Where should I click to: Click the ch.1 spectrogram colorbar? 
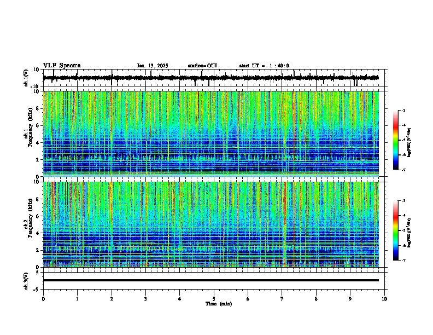(x=395, y=140)
